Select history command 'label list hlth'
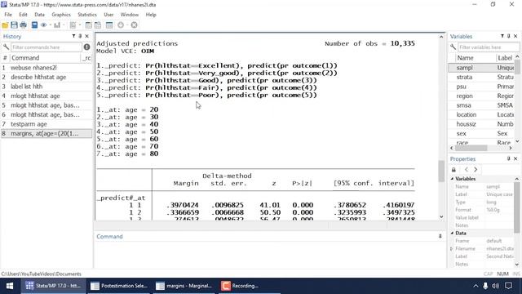Viewport: 522px width, 294px height. [46, 87]
